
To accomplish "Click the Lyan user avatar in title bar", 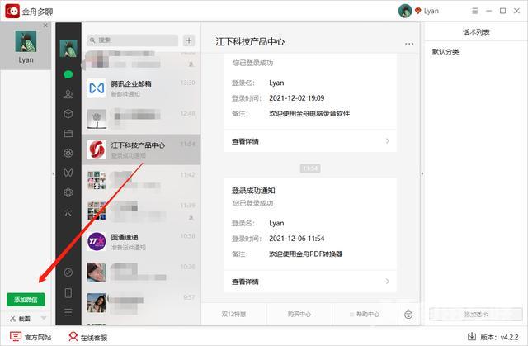I will [405, 11].
